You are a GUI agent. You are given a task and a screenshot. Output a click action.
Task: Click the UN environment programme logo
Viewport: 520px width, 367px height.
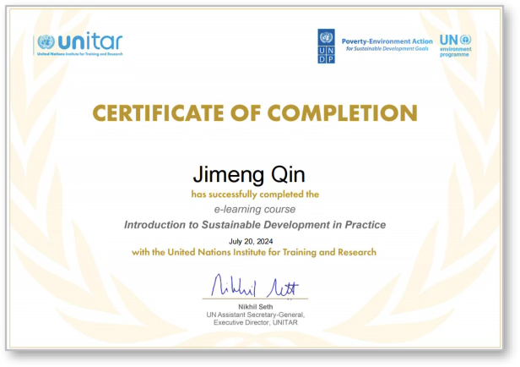tap(455, 46)
